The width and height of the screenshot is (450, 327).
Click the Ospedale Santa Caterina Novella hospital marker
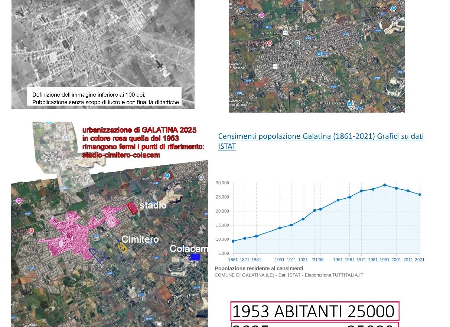270,43
